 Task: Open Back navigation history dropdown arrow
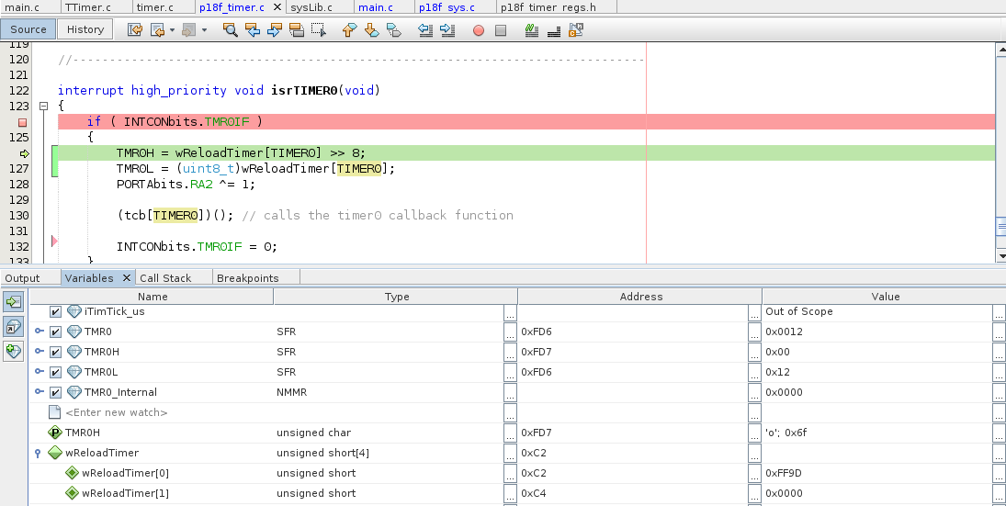coord(173,29)
